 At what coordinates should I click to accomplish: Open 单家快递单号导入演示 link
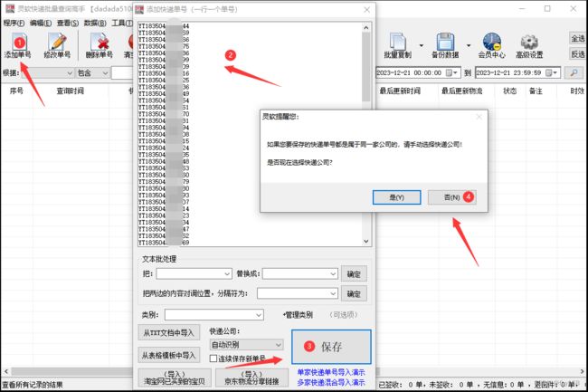coord(331,372)
